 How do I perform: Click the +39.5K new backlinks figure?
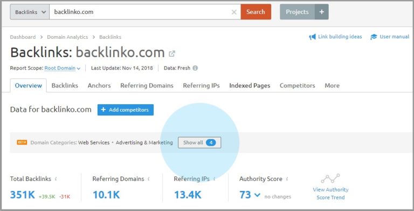[47, 197]
